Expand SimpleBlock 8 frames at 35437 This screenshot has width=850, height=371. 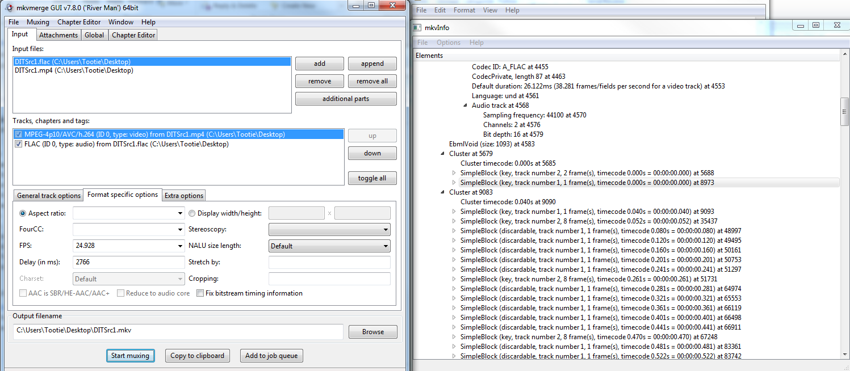[454, 221]
